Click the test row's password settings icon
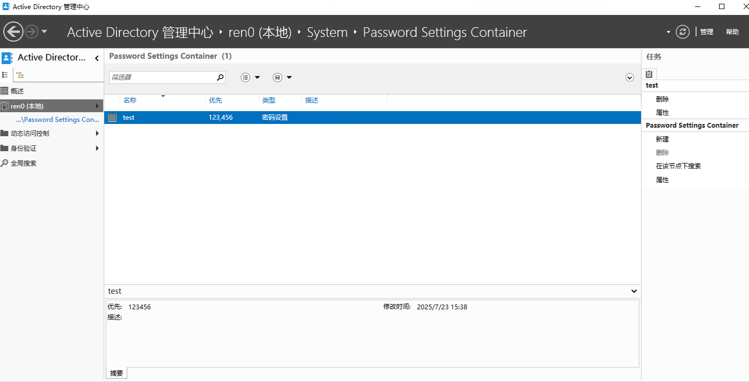The image size is (749, 382). (112, 118)
